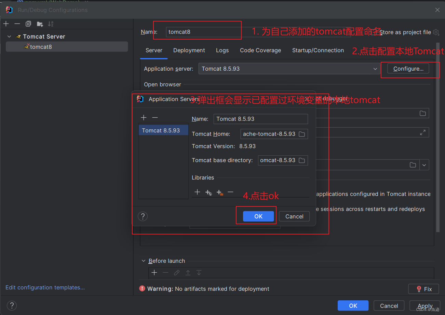Close the Run/Debug Configurations window
Screen dimensions: 445x315
[437, 10]
